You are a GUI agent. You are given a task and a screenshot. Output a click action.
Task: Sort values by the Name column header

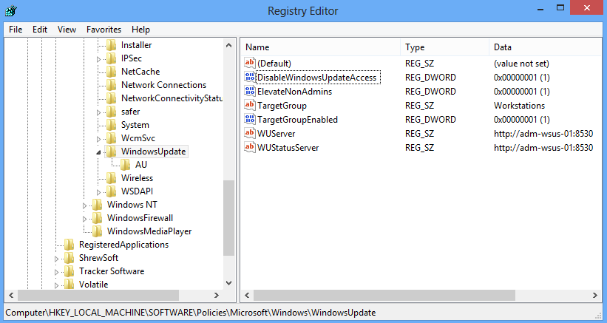(x=321, y=47)
